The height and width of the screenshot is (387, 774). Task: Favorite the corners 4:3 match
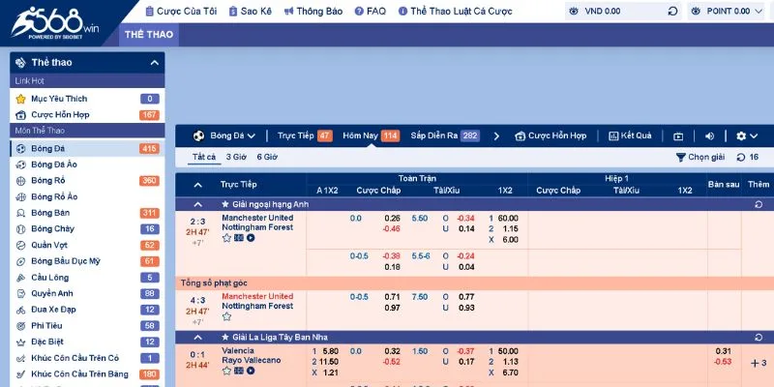[226, 316]
